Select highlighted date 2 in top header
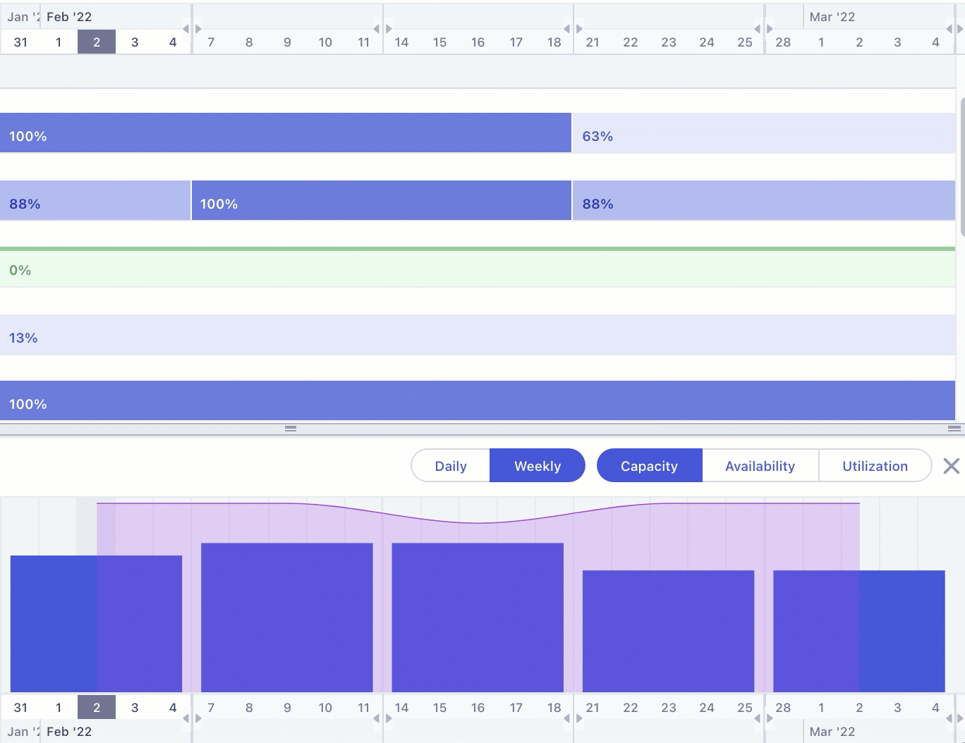The image size is (965, 743). (97, 42)
